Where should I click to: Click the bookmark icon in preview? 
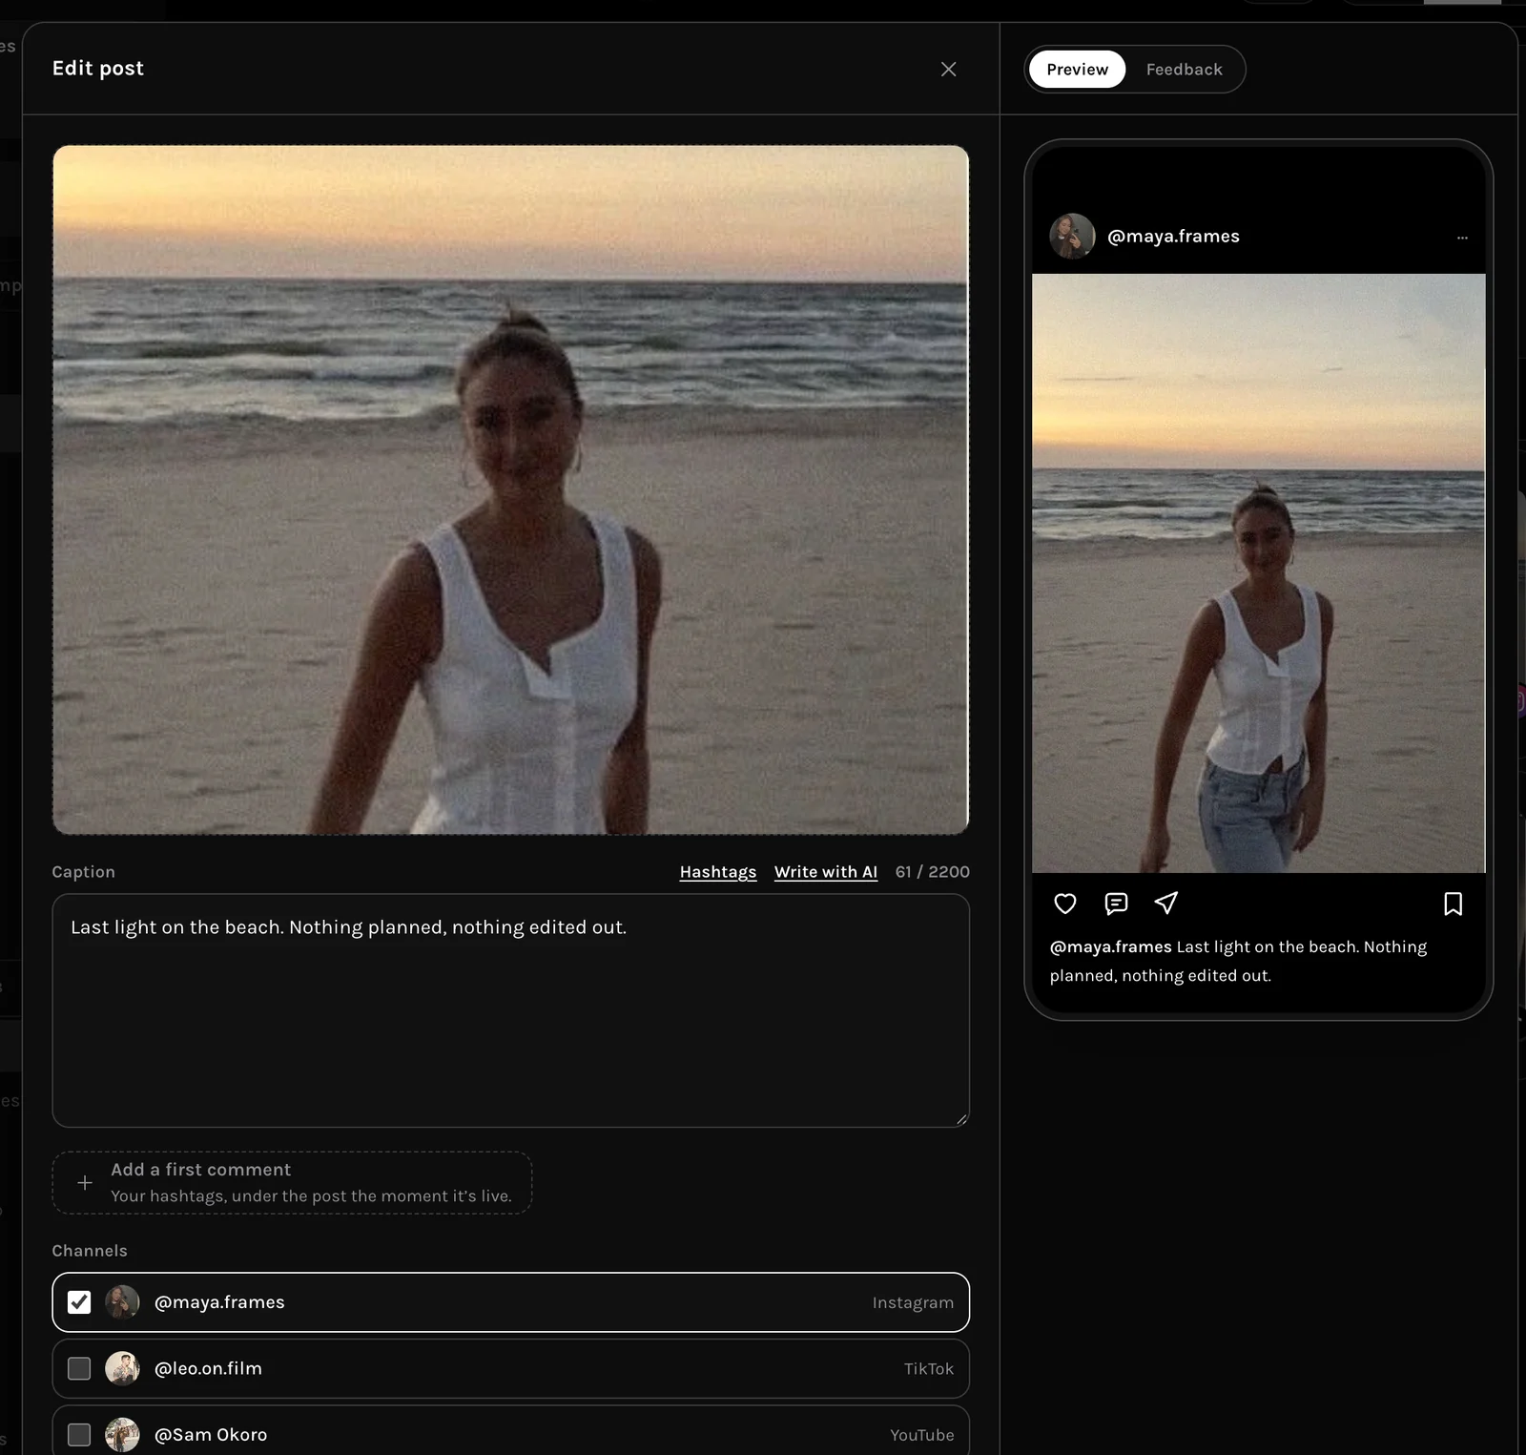pyautogui.click(x=1453, y=904)
